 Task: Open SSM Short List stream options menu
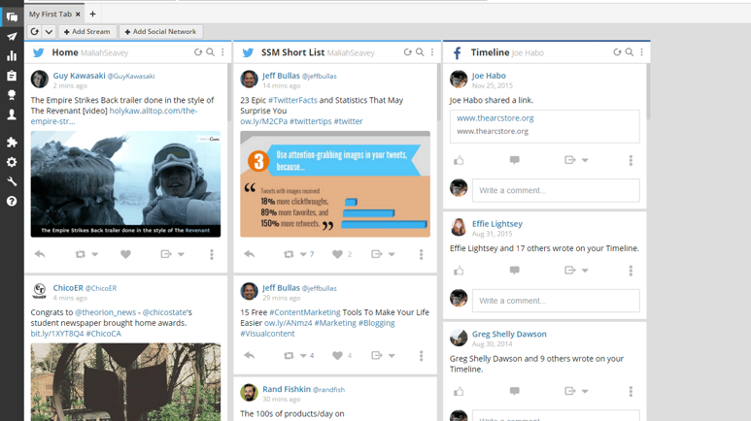click(x=432, y=52)
